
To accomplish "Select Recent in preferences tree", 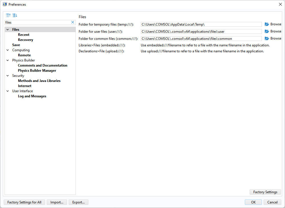I will coord(24,35).
